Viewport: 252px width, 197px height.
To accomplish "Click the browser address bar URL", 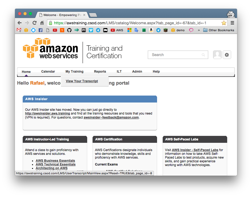I will click(130, 23).
